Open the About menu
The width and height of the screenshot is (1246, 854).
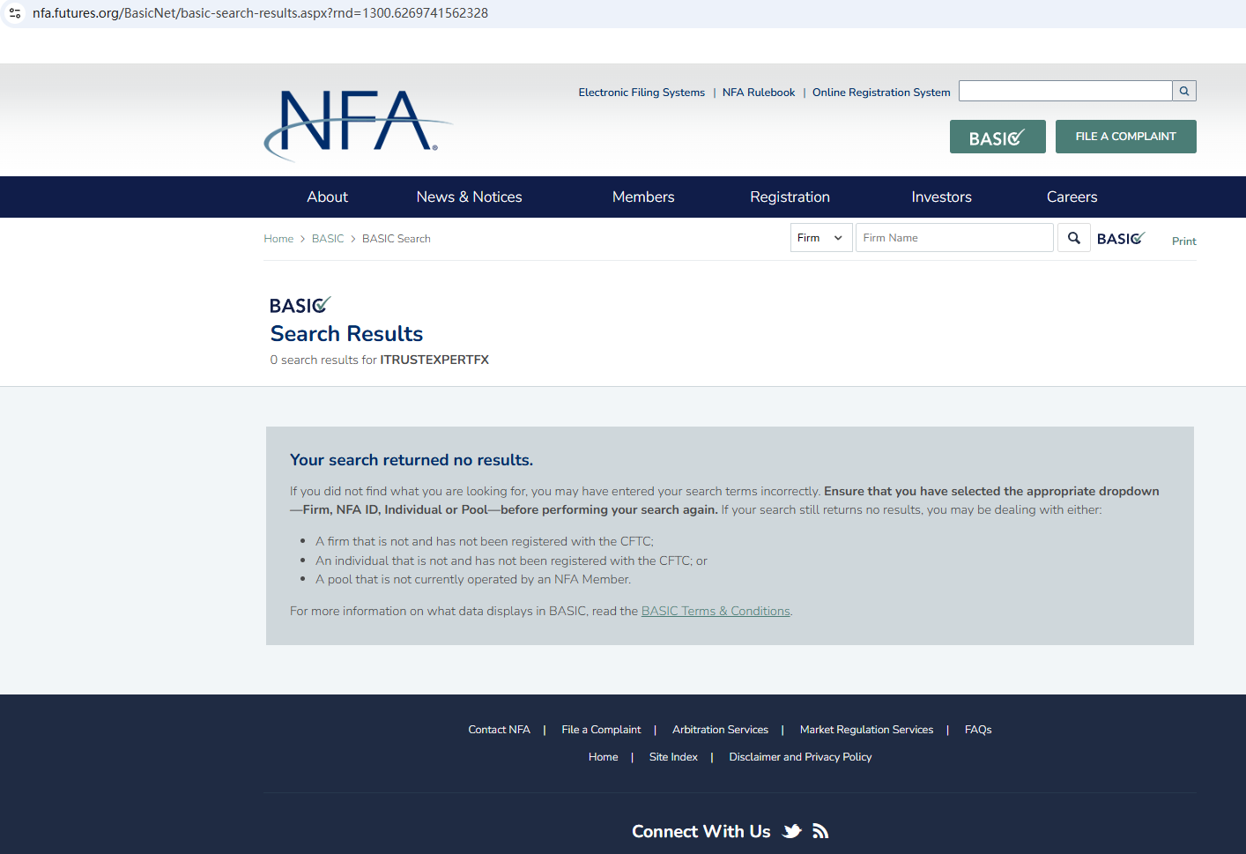pyautogui.click(x=328, y=197)
